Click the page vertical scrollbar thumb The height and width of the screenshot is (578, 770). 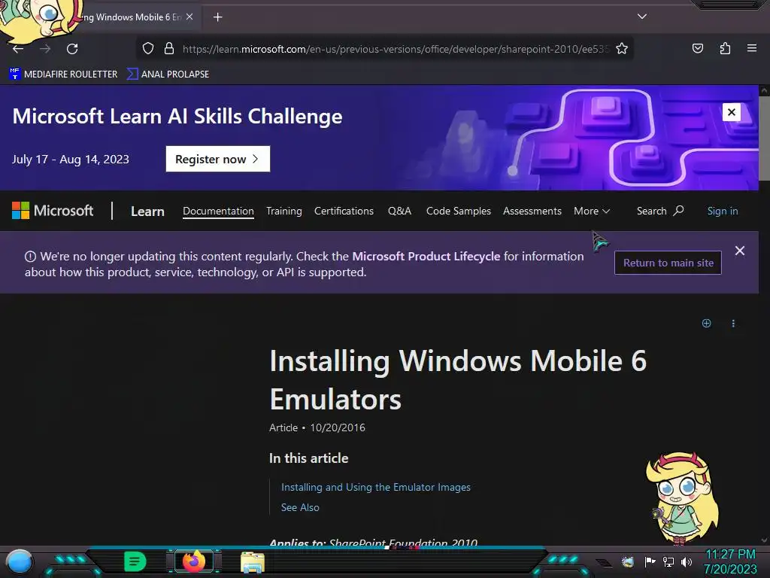pyautogui.click(x=764, y=138)
